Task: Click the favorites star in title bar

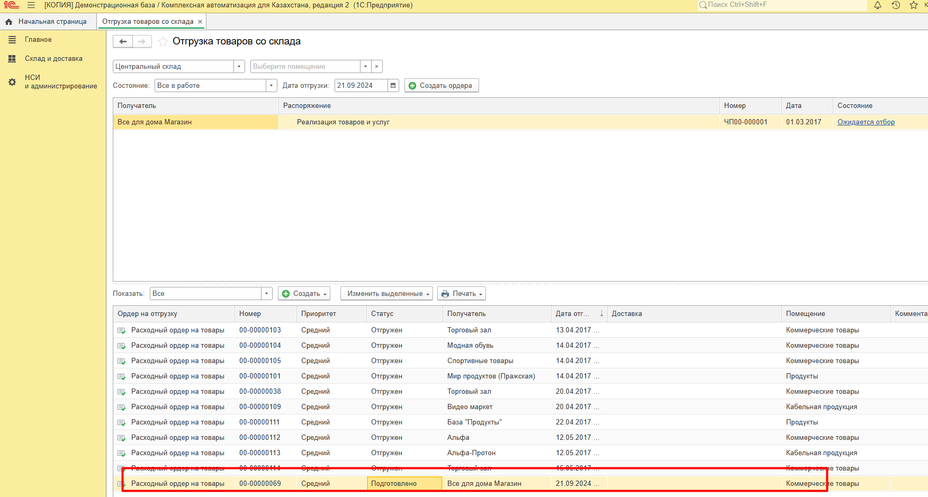Action: click(914, 5)
